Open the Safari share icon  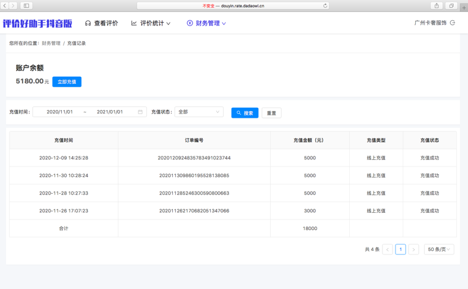pyautogui.click(x=437, y=6)
